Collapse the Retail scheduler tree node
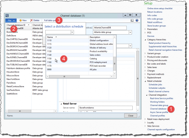The width and height of the screenshot is (189, 138). point(145,81)
